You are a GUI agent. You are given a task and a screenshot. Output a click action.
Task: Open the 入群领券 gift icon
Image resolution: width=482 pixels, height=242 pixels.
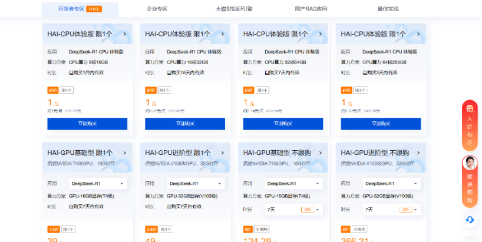(470, 108)
